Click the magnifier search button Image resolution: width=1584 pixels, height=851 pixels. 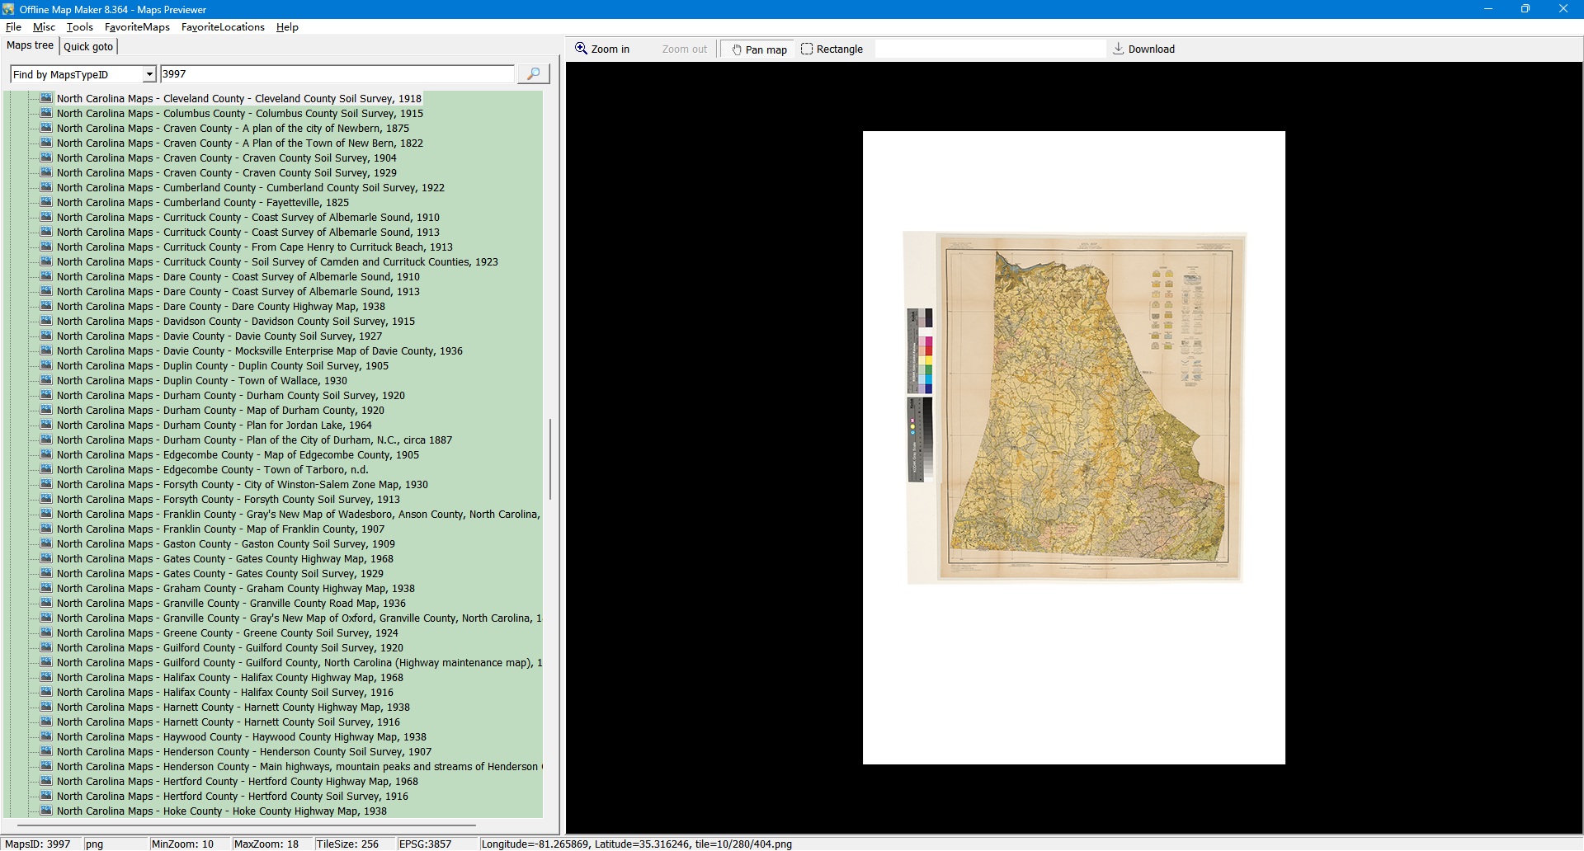click(x=533, y=74)
